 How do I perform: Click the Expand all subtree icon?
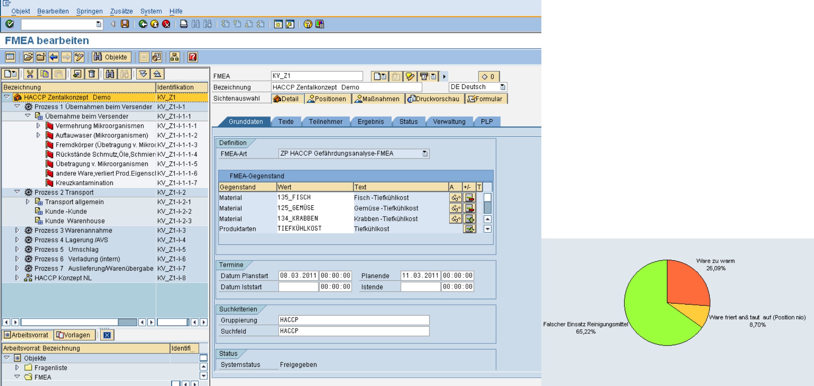[143, 74]
